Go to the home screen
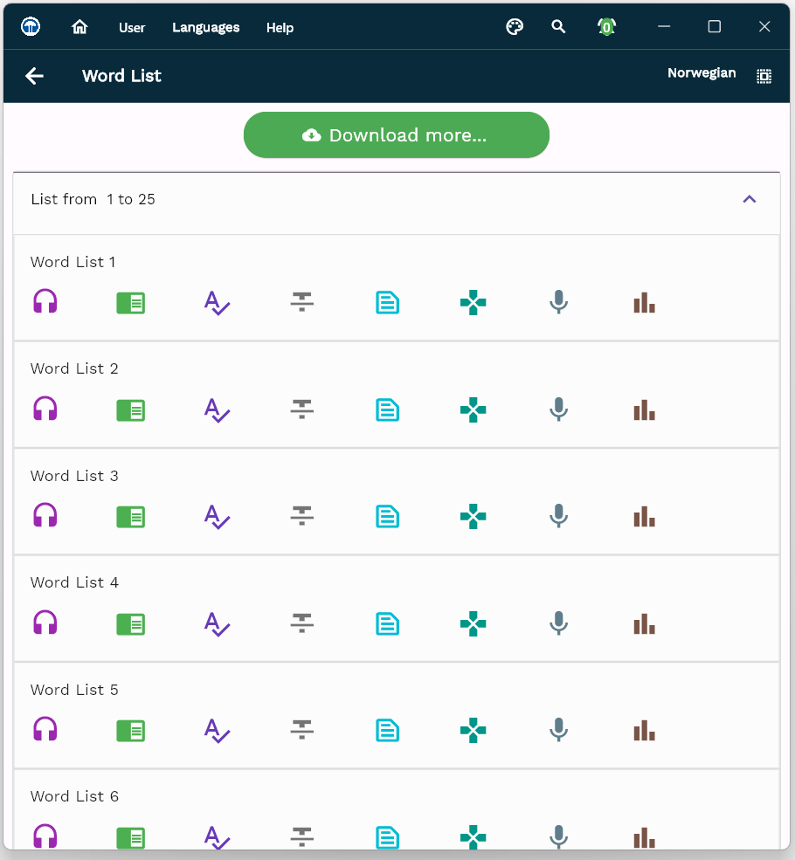795x860 pixels. tap(79, 27)
